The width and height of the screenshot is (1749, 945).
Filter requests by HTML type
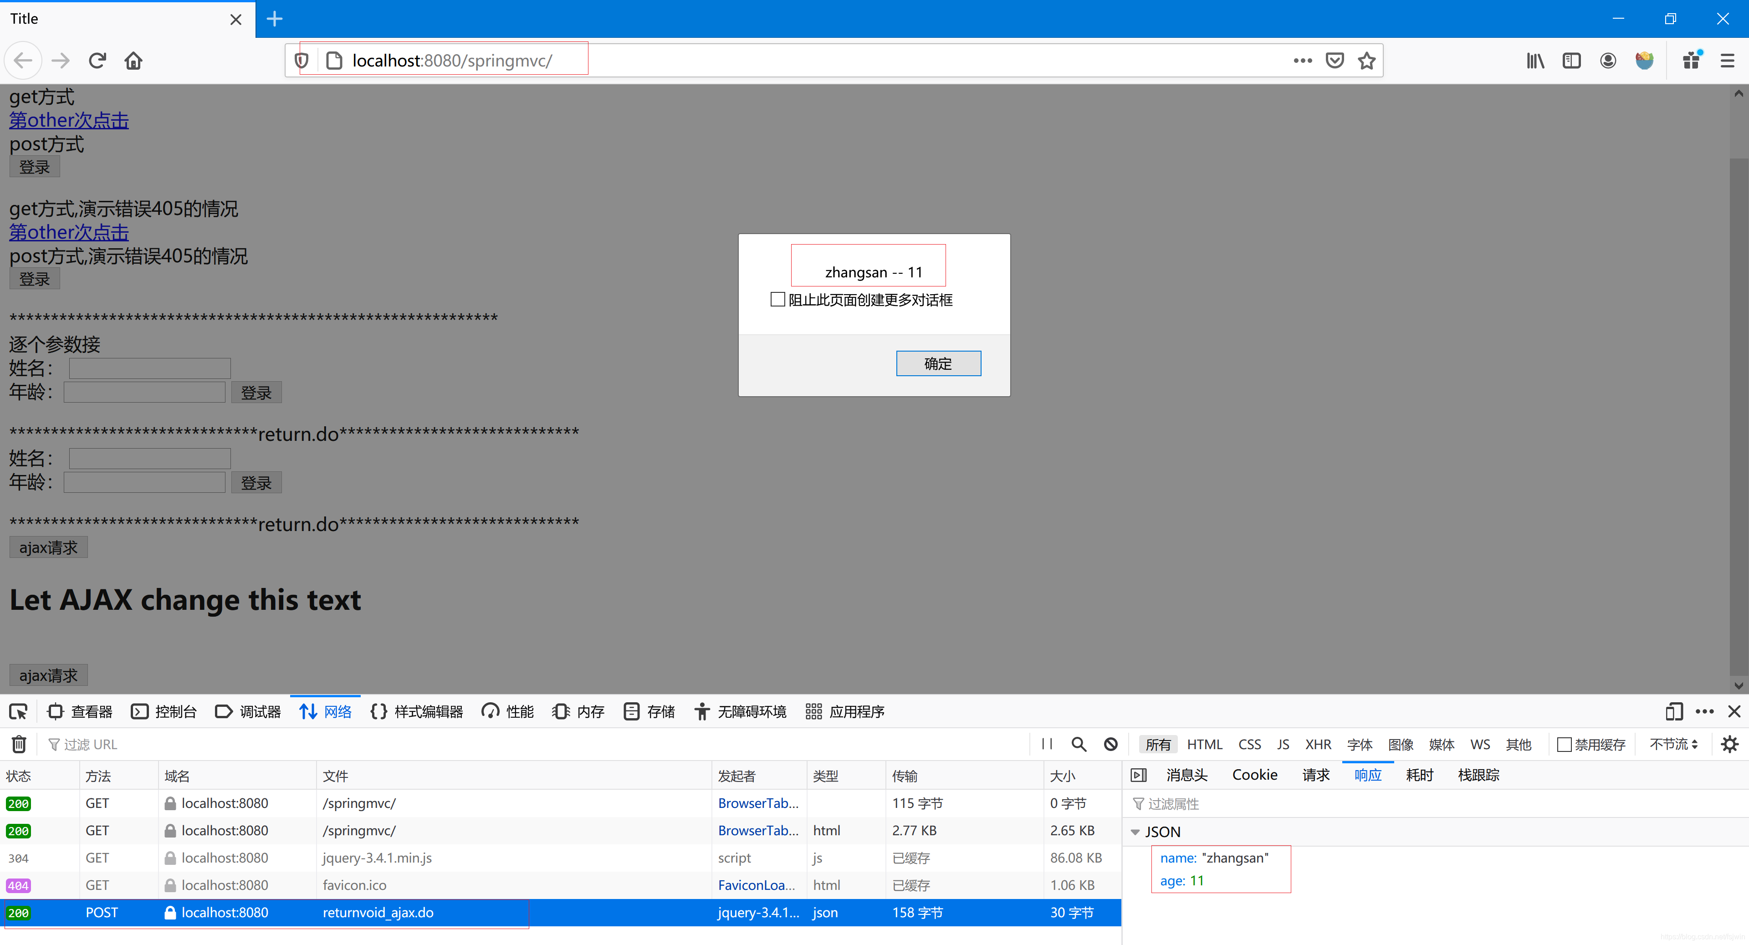coord(1204,745)
